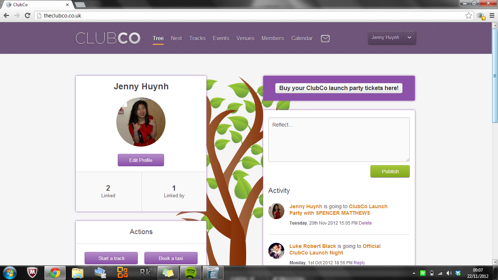Image resolution: width=498 pixels, height=280 pixels.
Task: Open the volume tray icon
Action: tap(449, 273)
